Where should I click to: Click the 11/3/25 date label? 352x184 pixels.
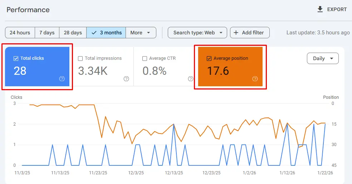pos(22,173)
